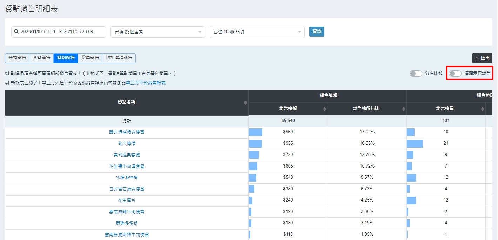Viewport: 498px width, 240px height.
Task: Sort by 銷售總額 column sort arrows
Action: click(x=324, y=109)
